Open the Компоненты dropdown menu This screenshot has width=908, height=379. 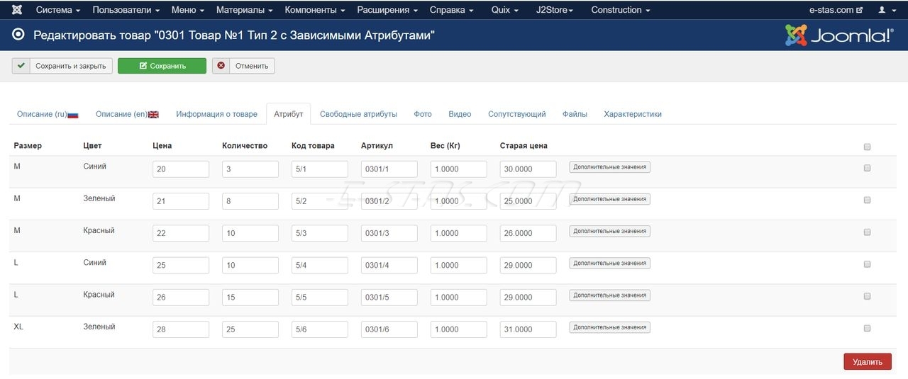(x=315, y=10)
